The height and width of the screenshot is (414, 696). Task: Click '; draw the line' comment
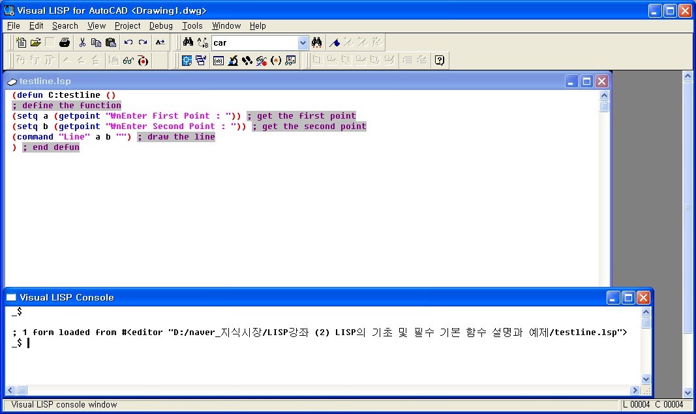[176, 137]
